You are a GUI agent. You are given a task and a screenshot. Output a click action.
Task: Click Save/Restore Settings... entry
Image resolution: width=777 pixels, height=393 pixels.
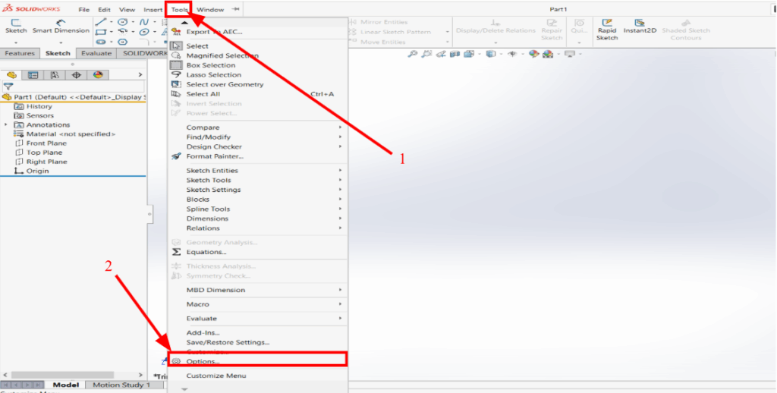(258, 342)
